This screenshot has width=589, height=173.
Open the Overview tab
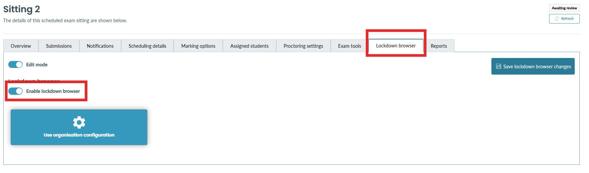point(21,46)
